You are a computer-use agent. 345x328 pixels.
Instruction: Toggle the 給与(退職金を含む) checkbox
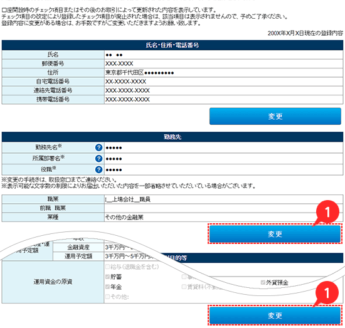click(107, 267)
